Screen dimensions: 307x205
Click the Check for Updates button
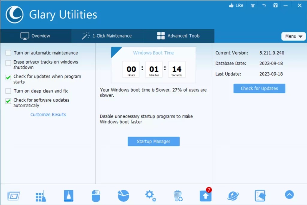click(259, 88)
